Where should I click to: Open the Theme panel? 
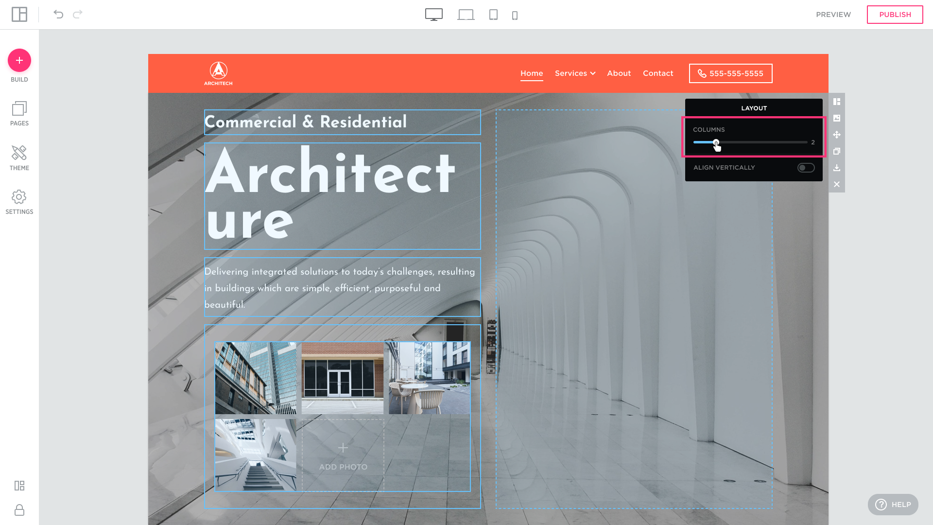(19, 158)
